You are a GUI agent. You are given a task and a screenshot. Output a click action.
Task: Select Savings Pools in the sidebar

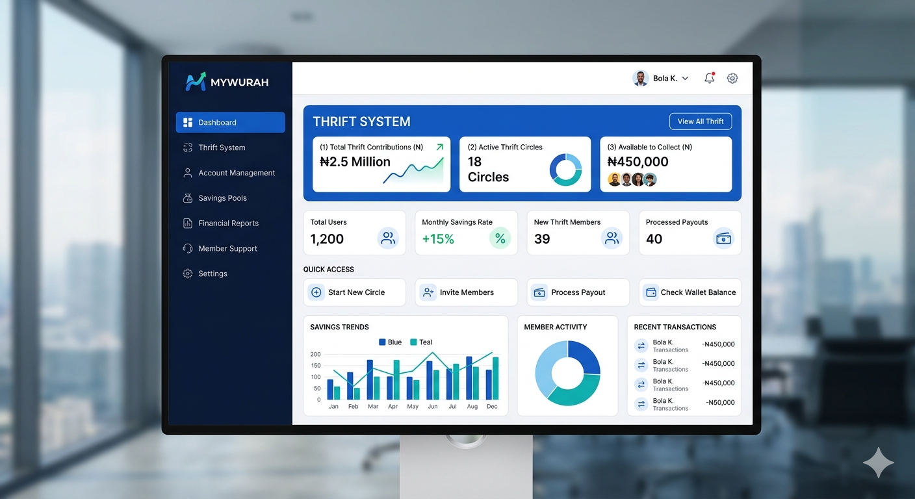[x=222, y=198]
